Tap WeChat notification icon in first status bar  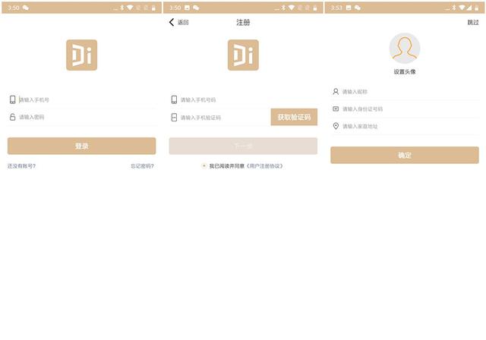click(26, 8)
